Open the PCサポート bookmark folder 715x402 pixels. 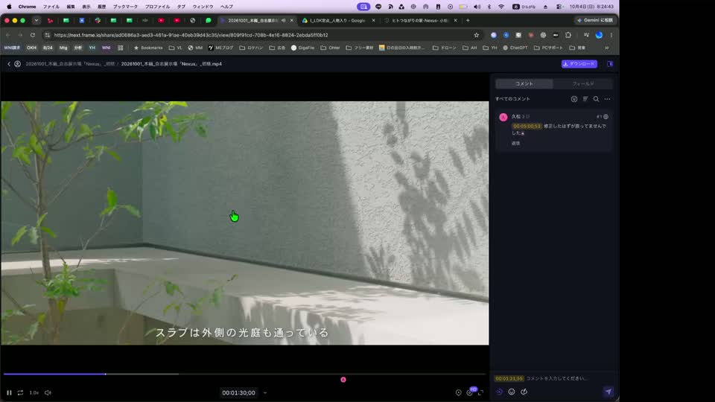click(x=549, y=48)
